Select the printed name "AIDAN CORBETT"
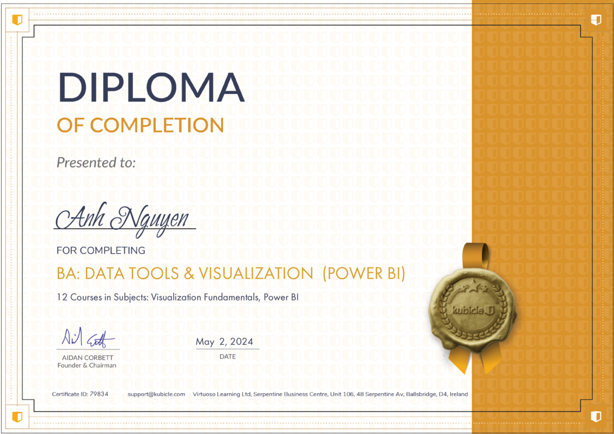This screenshot has width=614, height=434. (88, 358)
